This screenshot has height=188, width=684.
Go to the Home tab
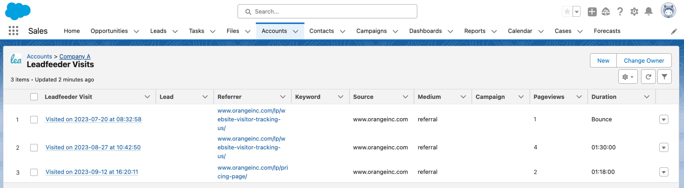click(72, 31)
